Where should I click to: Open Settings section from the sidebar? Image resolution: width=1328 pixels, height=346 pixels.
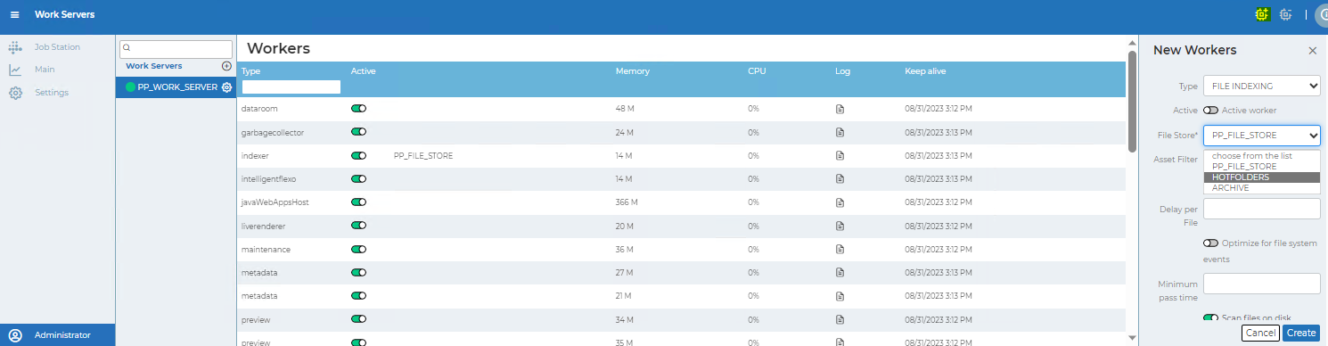point(52,93)
